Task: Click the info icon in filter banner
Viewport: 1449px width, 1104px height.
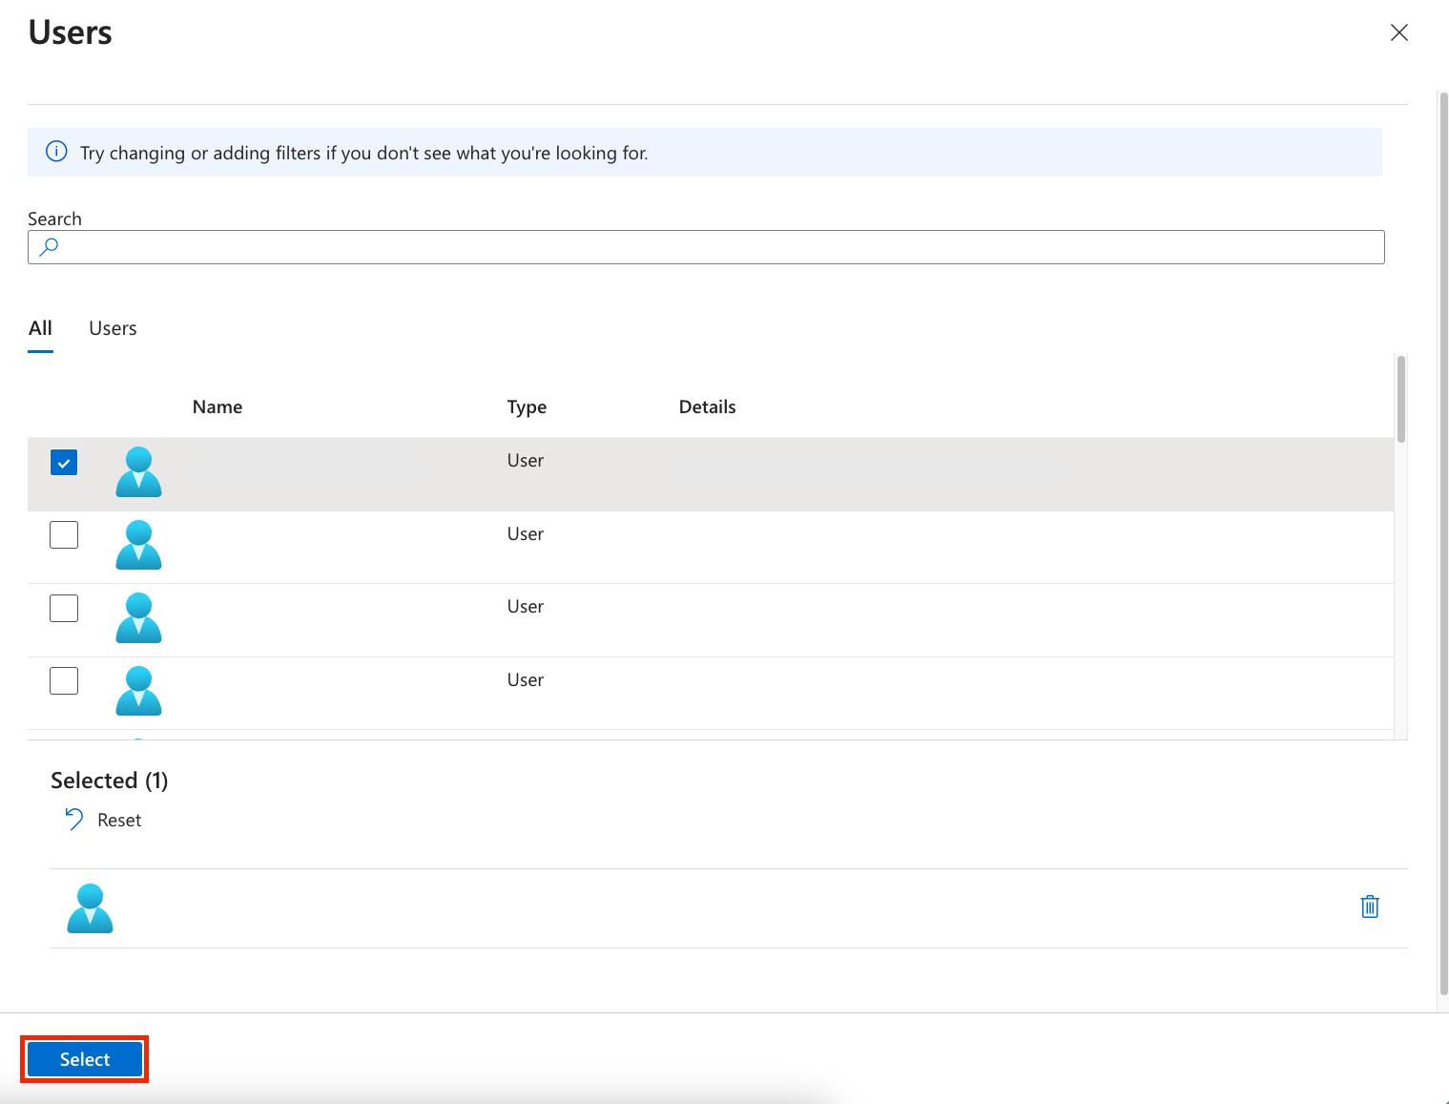Action: point(56,152)
